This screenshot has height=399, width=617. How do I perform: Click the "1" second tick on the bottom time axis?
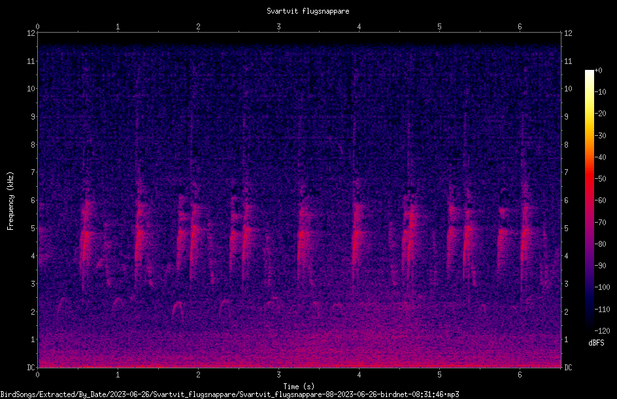(x=118, y=375)
